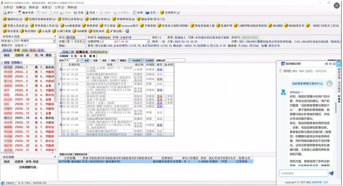Open the 结果 (results) icon

(x=138, y=13)
